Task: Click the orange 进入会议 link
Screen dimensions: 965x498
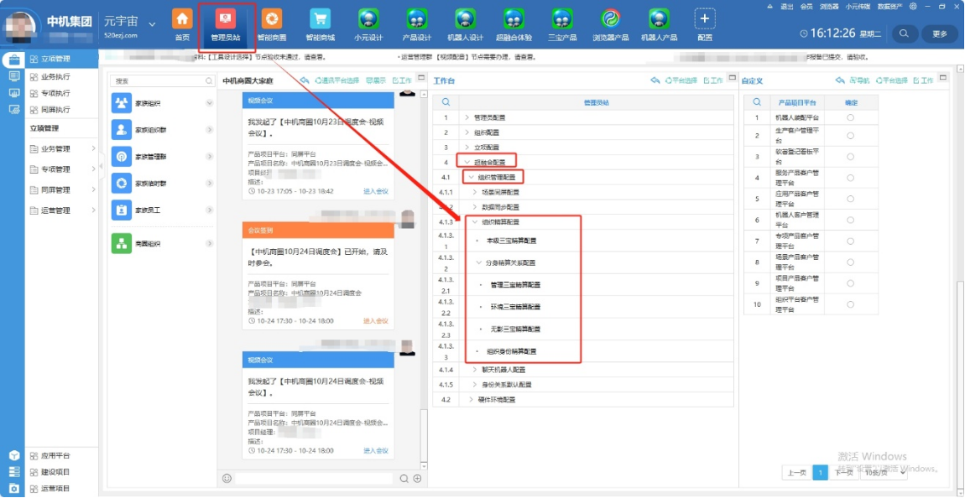Action: click(375, 321)
